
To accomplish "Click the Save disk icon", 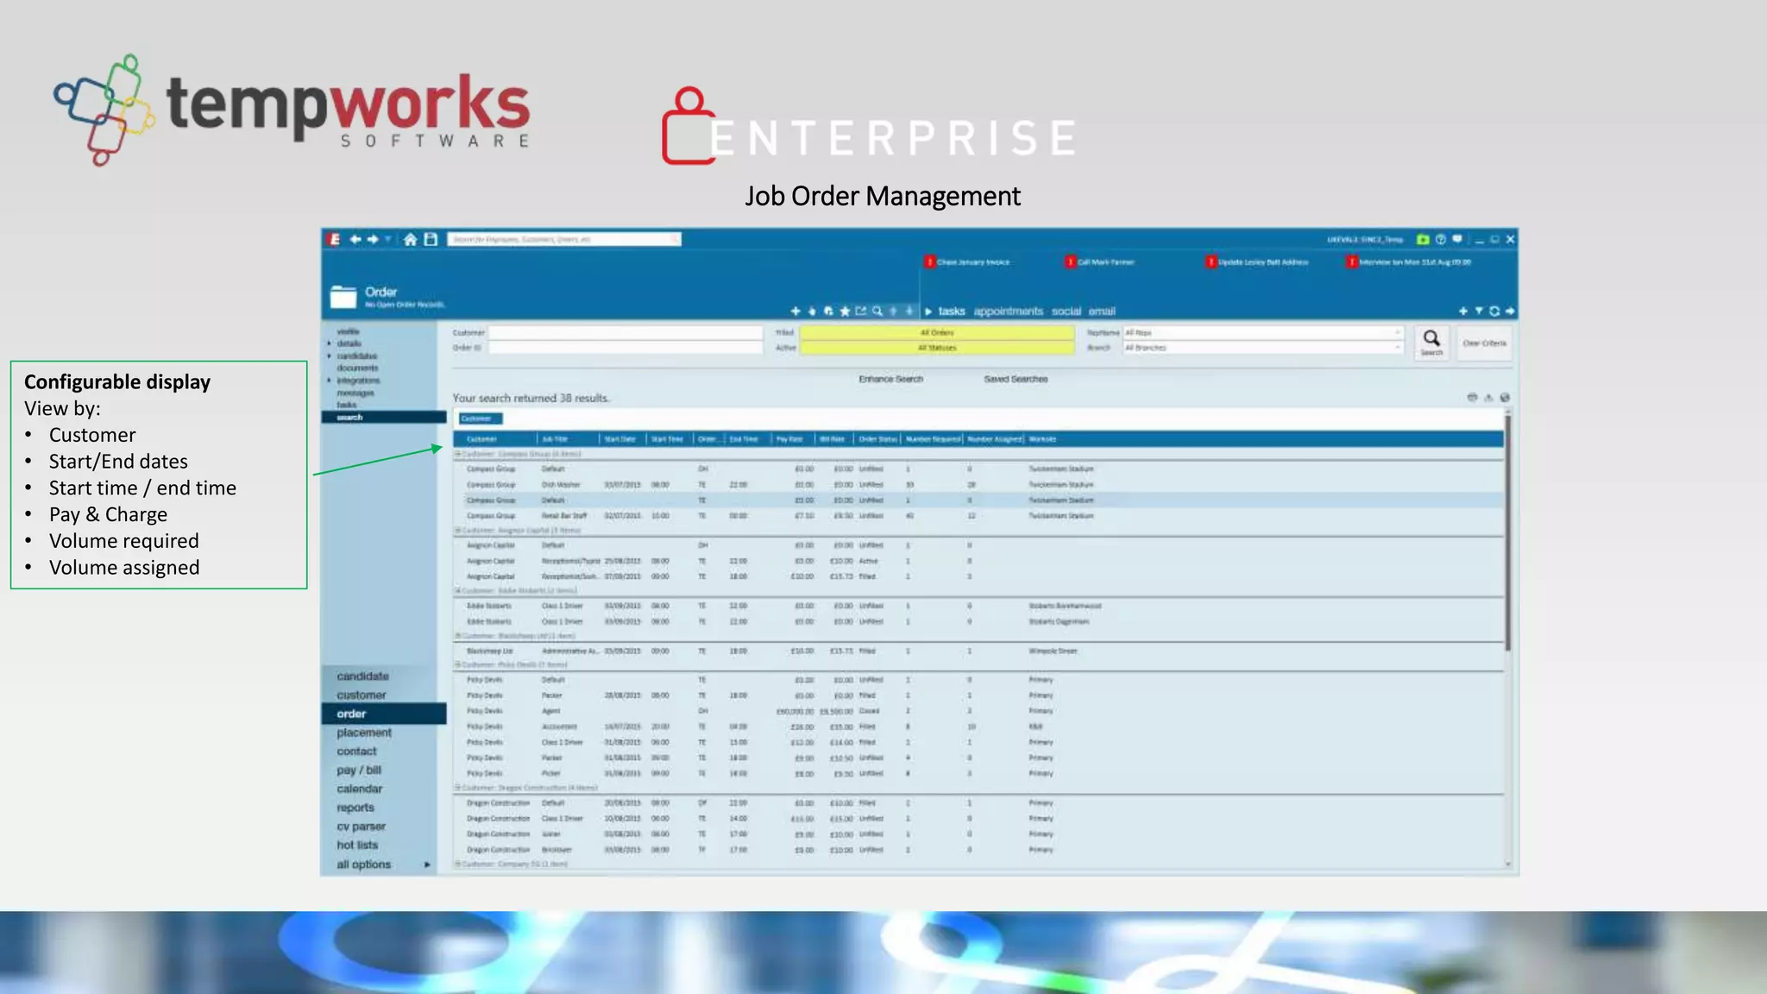I will 431,239.
